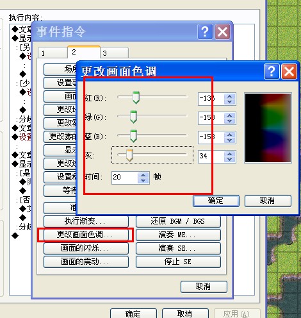
Task: Decrease the 绿(G) value with down arrow
Action: pyautogui.click(x=230, y=121)
